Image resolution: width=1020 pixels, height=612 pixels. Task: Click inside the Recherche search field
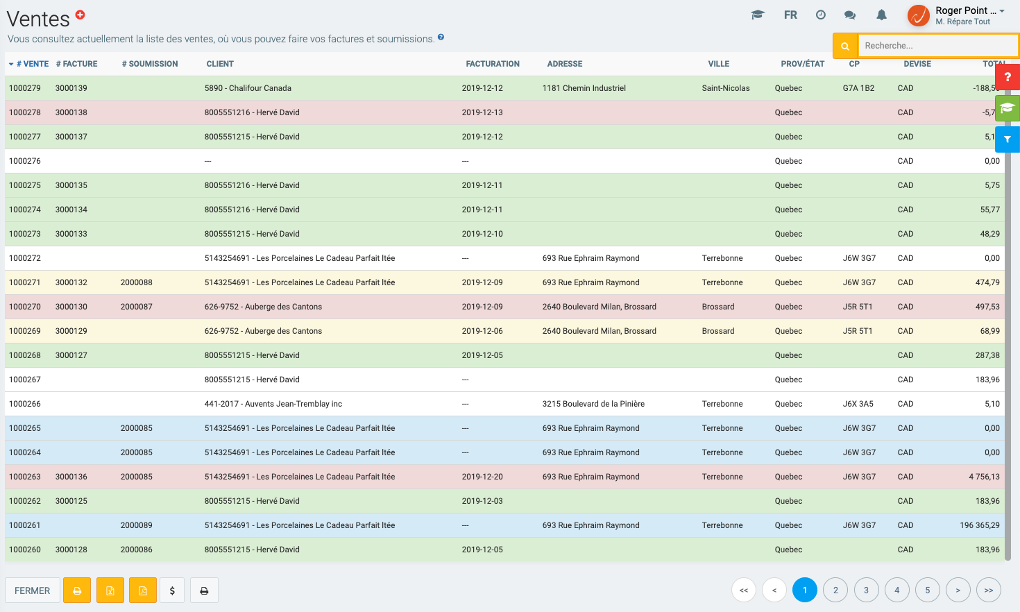pos(937,46)
